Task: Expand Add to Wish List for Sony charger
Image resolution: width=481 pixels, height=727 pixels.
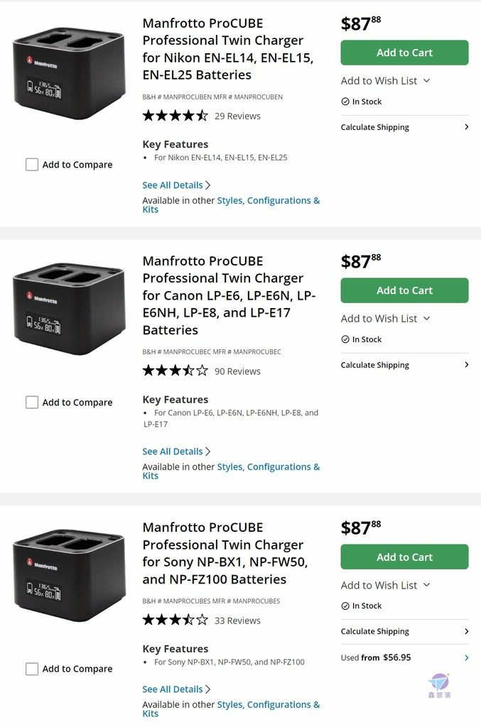Action: (x=386, y=585)
